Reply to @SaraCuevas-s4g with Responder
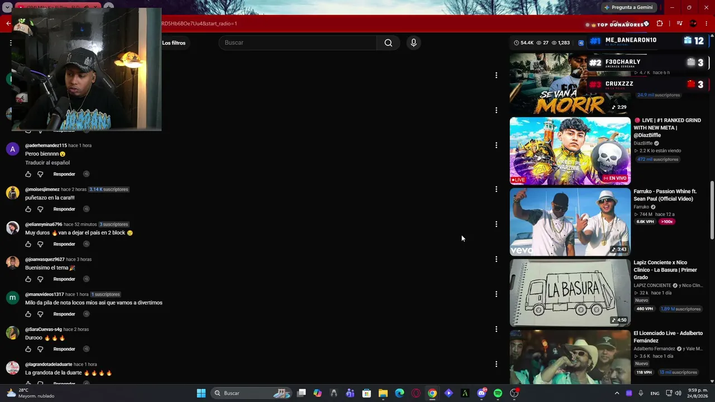 click(x=64, y=349)
